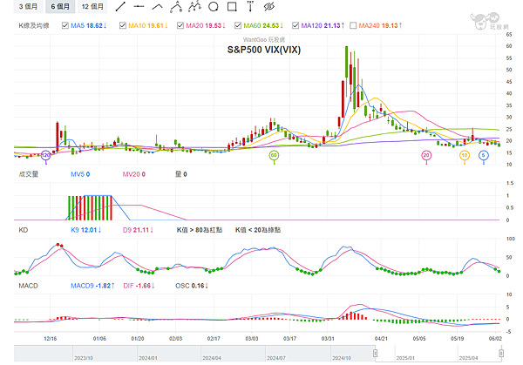Click the blue 5 marker on chart
Viewport: 523px width, 365px height.
click(484, 155)
